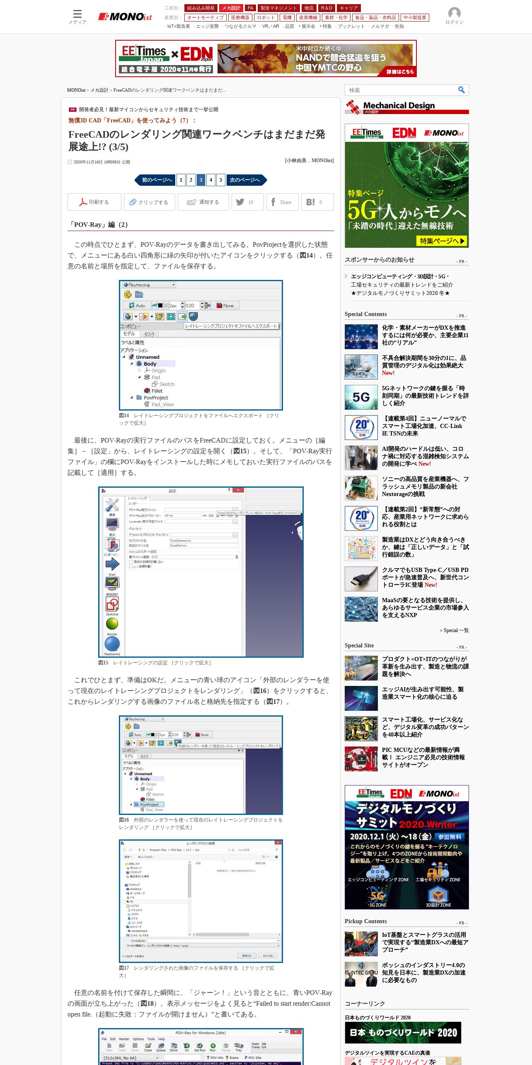This screenshot has width=532, height=1065.
Task: Click the MONOist logo
Action: click(125, 17)
